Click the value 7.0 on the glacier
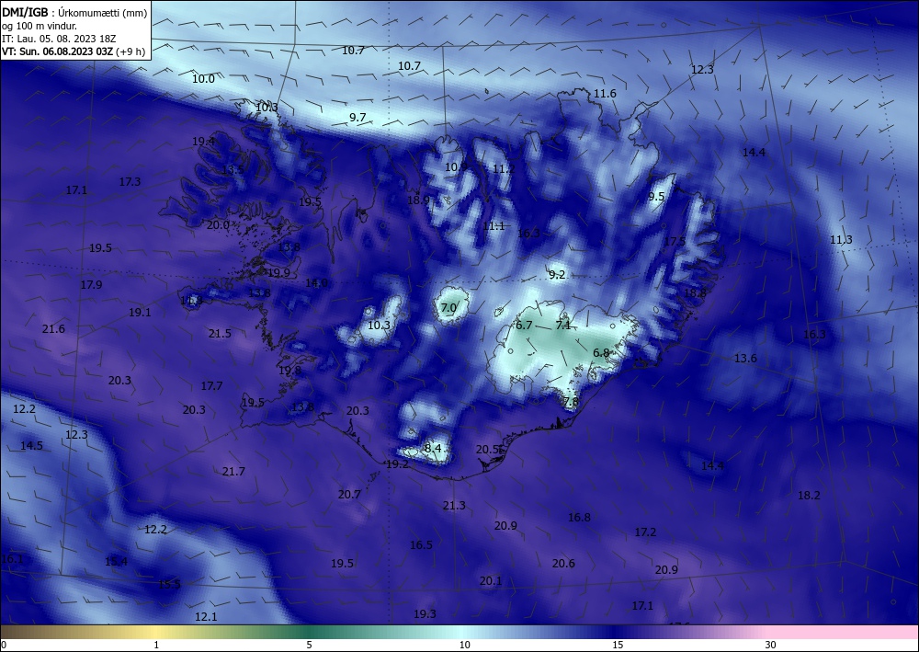The image size is (919, 652). point(448,308)
